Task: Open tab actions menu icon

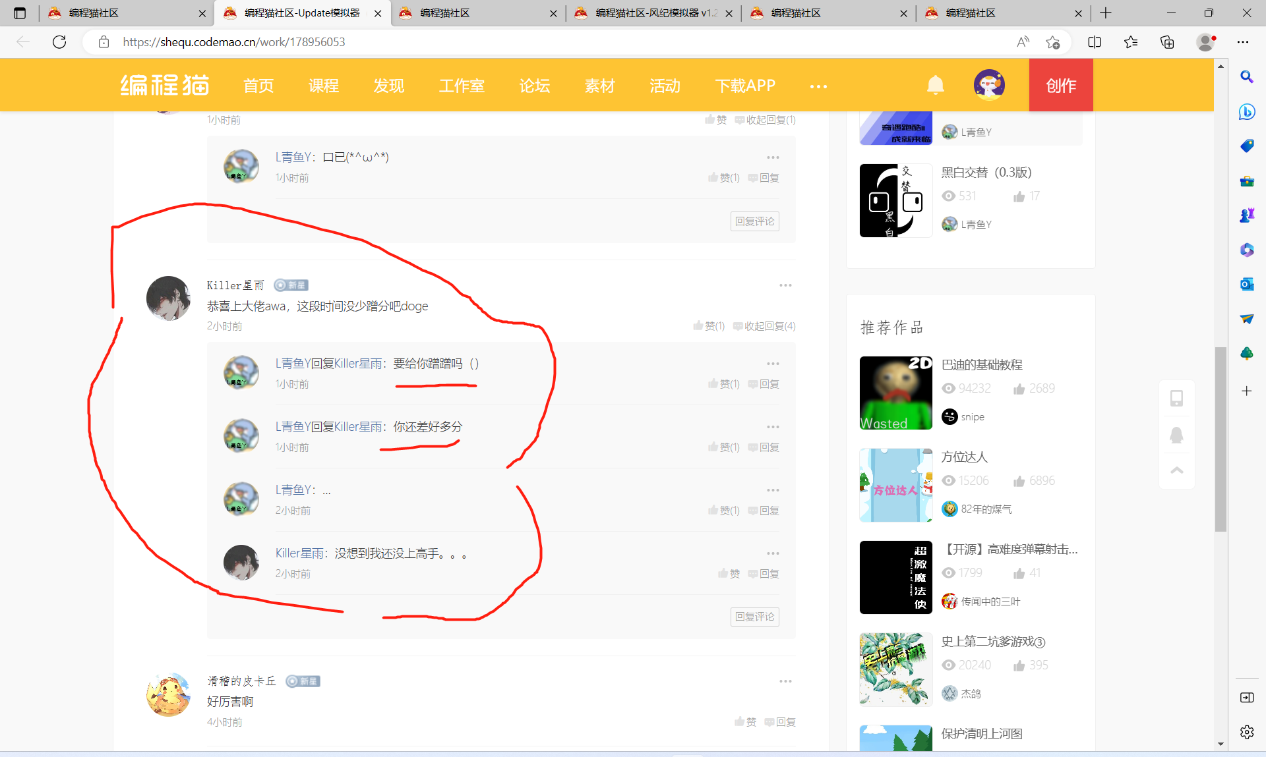Action: (x=20, y=13)
